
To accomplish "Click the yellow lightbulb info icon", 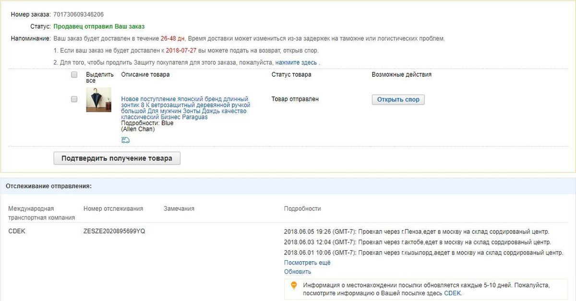I will 294,285.
